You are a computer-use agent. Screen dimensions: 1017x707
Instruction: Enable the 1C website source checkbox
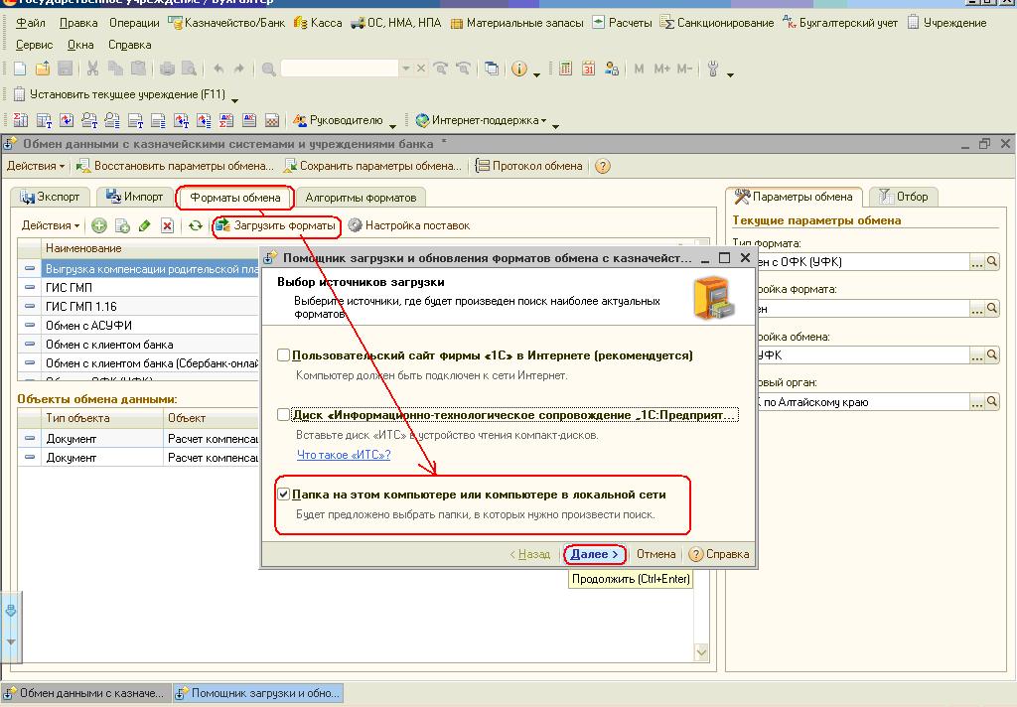[x=284, y=355]
